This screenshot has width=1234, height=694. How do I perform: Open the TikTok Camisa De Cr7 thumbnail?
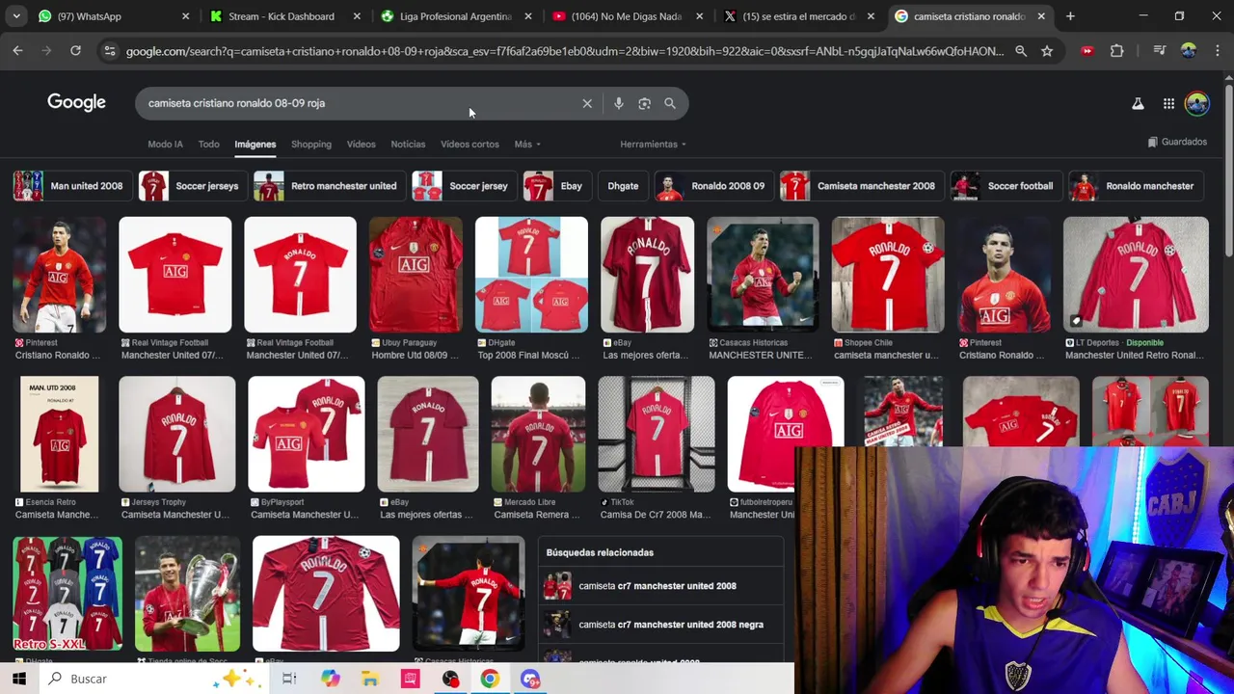pyautogui.click(x=657, y=435)
